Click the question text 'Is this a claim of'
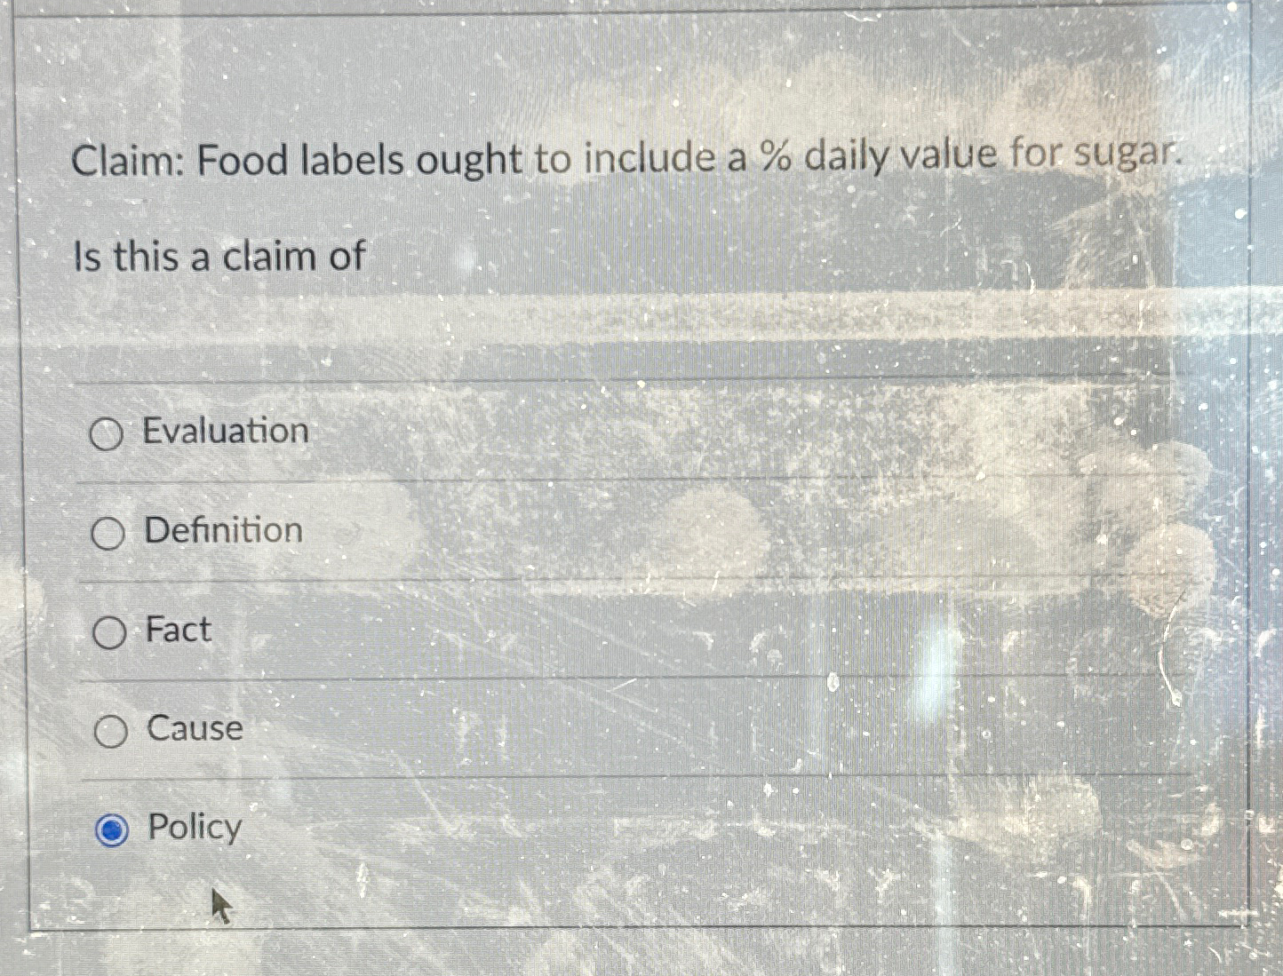The width and height of the screenshot is (1283, 976). 218,257
